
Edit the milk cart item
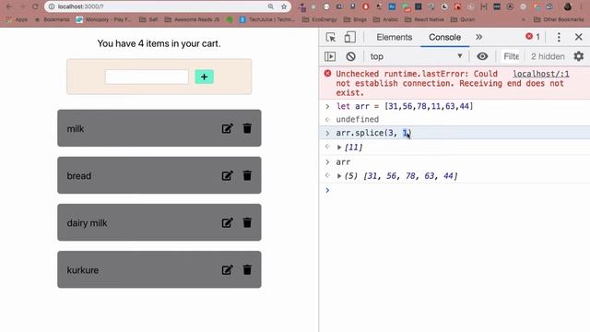tap(228, 129)
